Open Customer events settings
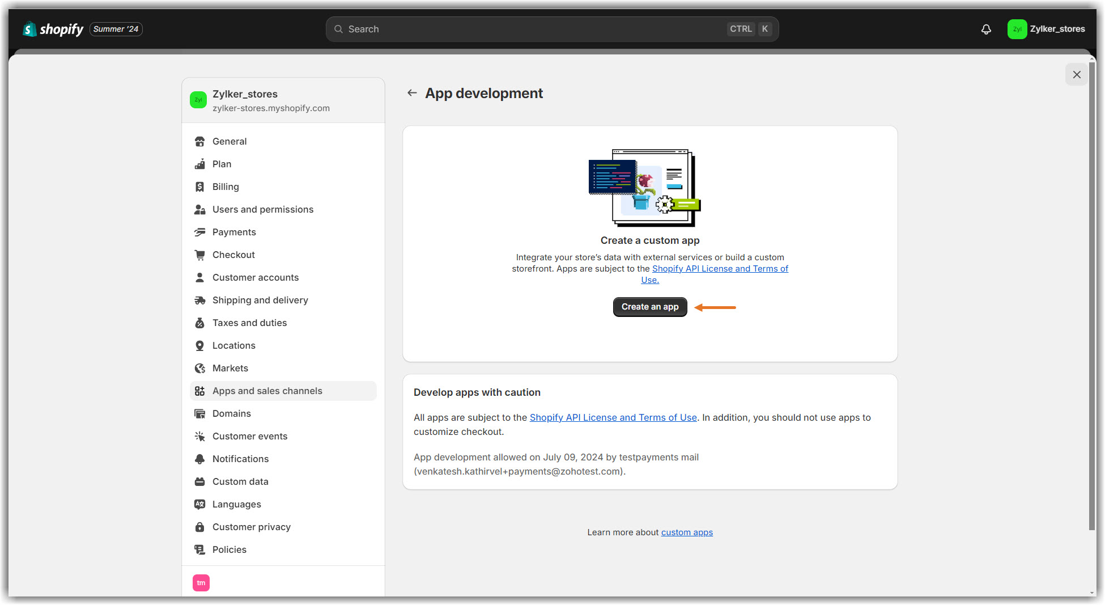Image resolution: width=1105 pixels, height=605 pixels. (x=283, y=436)
